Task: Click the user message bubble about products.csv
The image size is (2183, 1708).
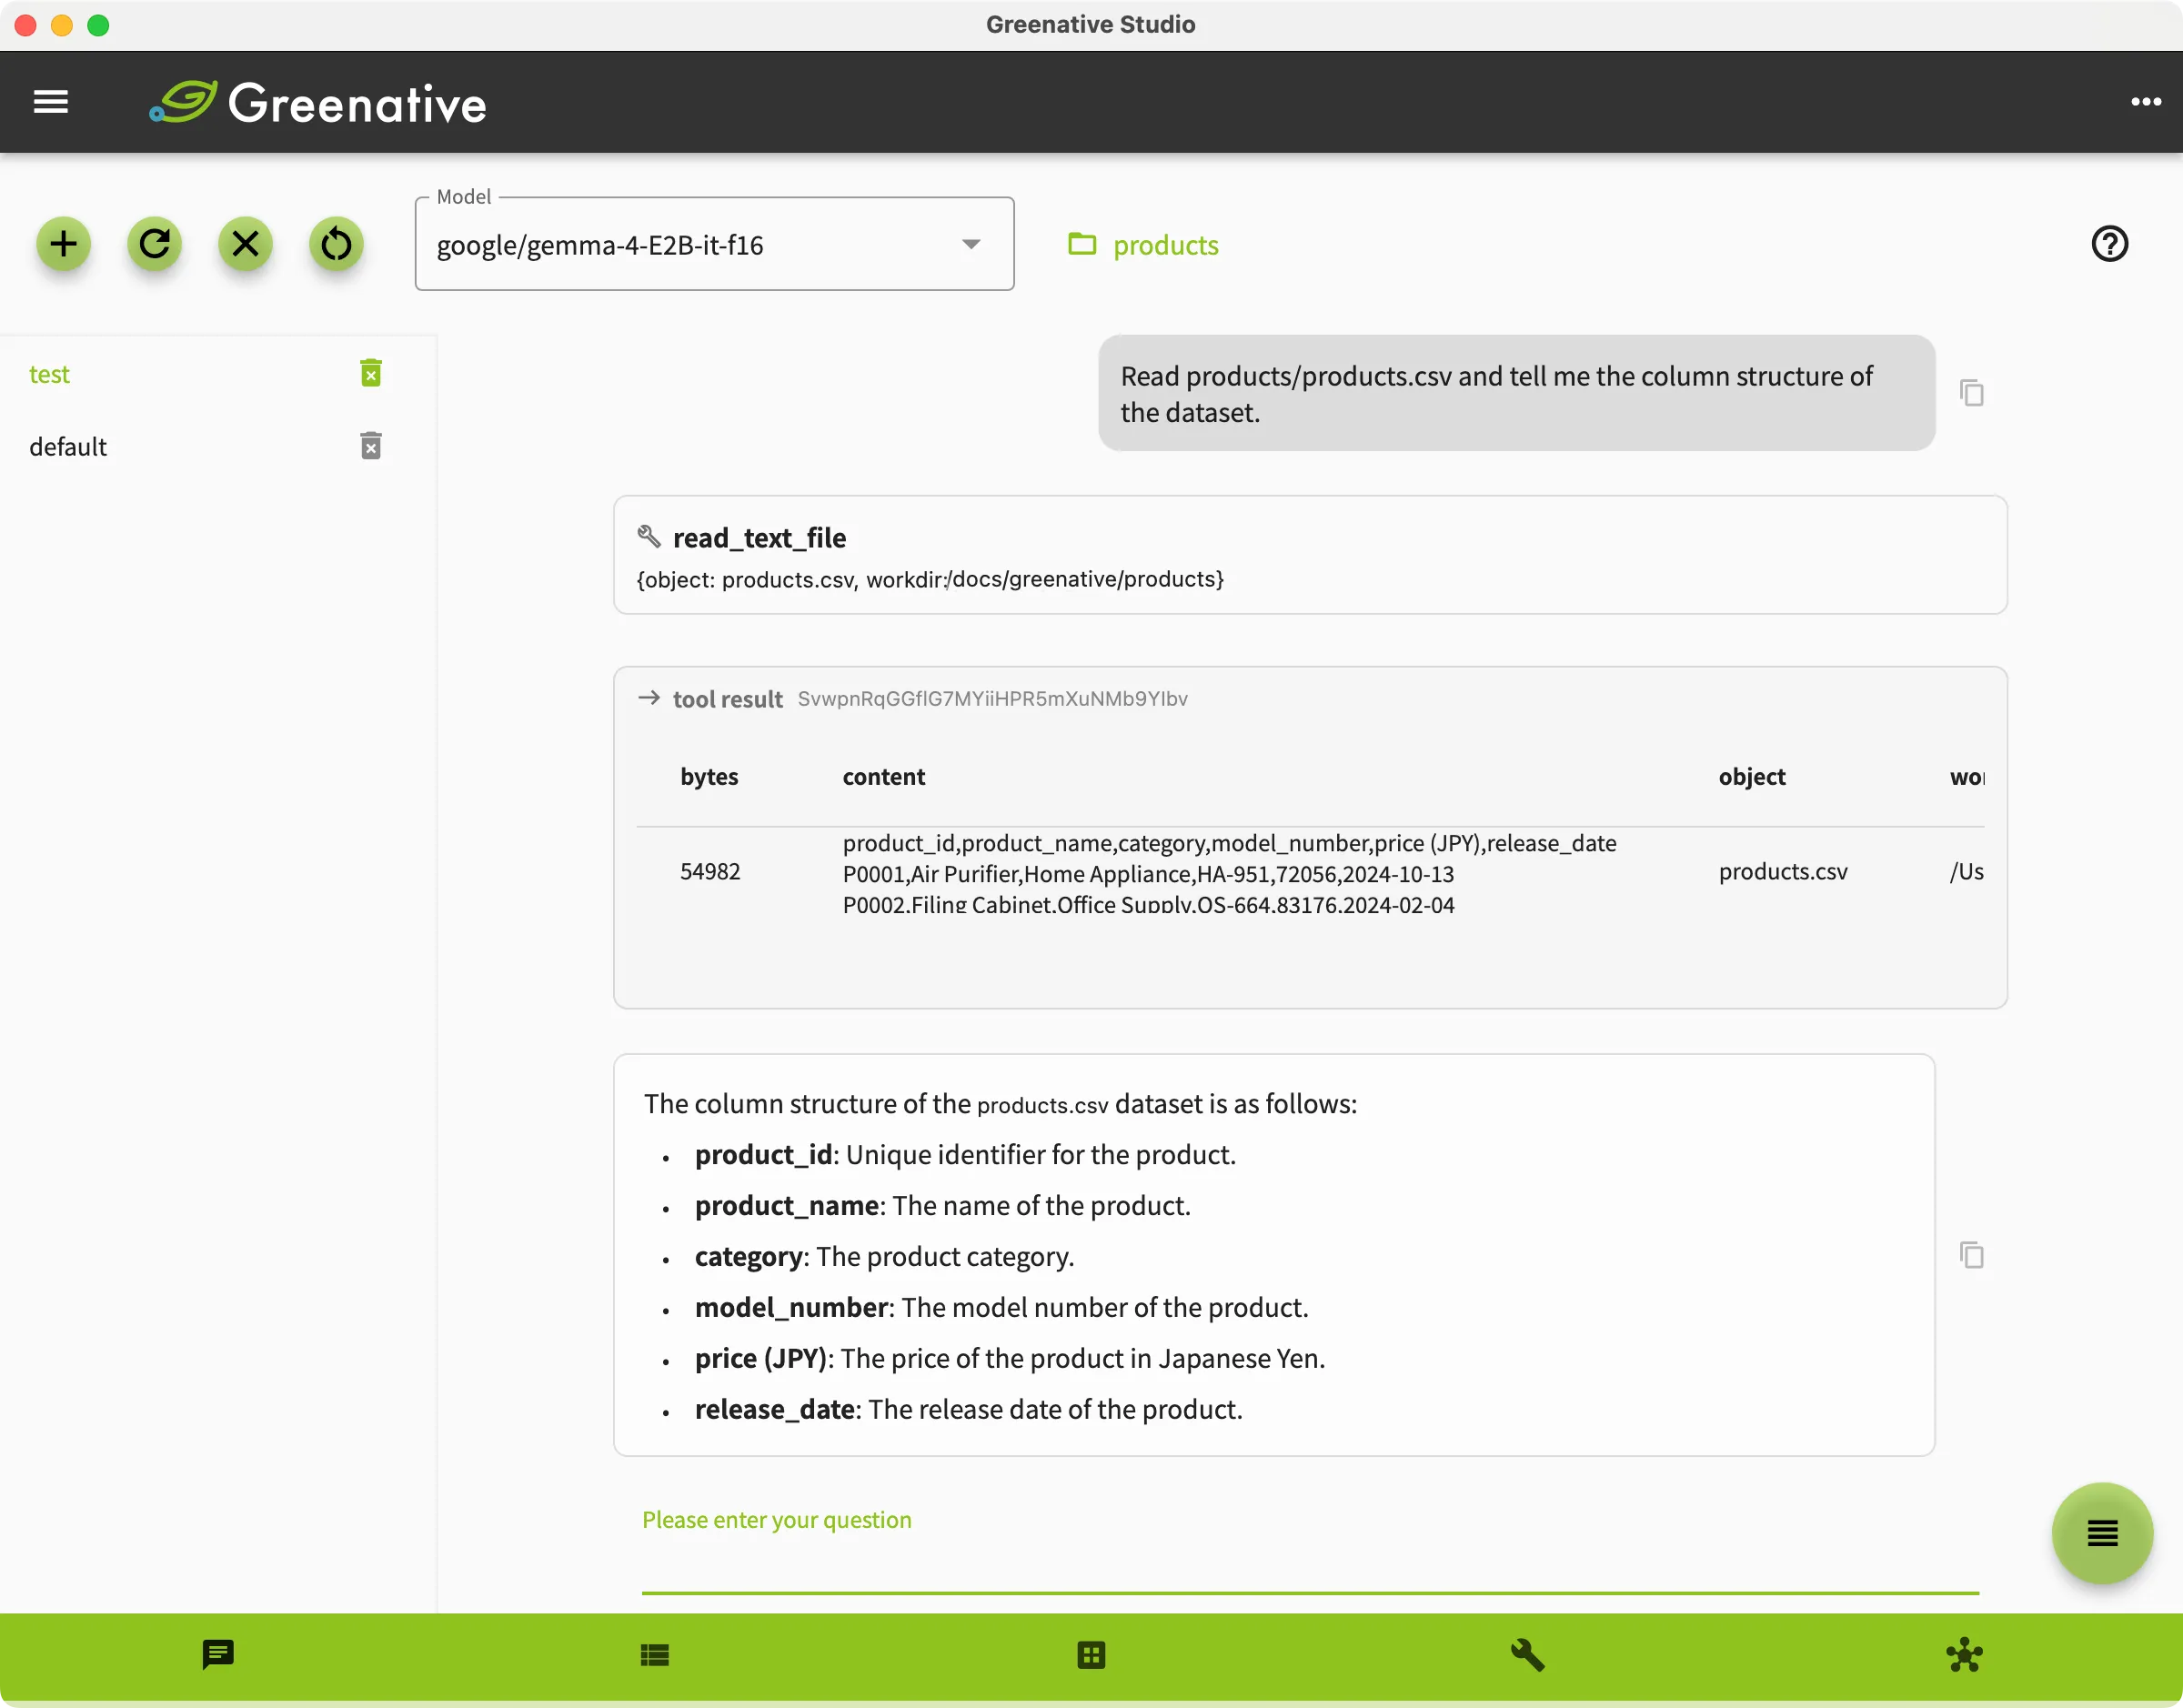Action: point(1516,393)
